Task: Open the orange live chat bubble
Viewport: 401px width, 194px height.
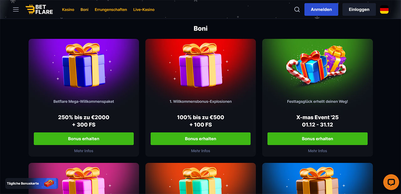Action: (391, 182)
